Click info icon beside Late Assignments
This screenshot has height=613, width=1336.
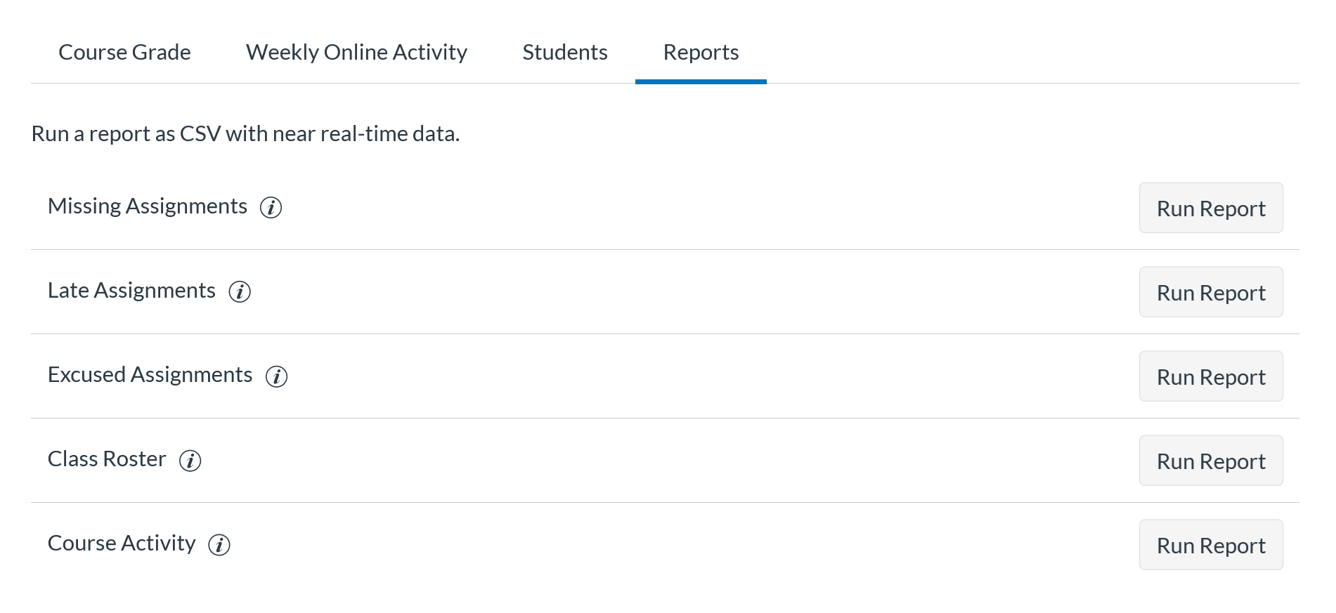point(240,292)
